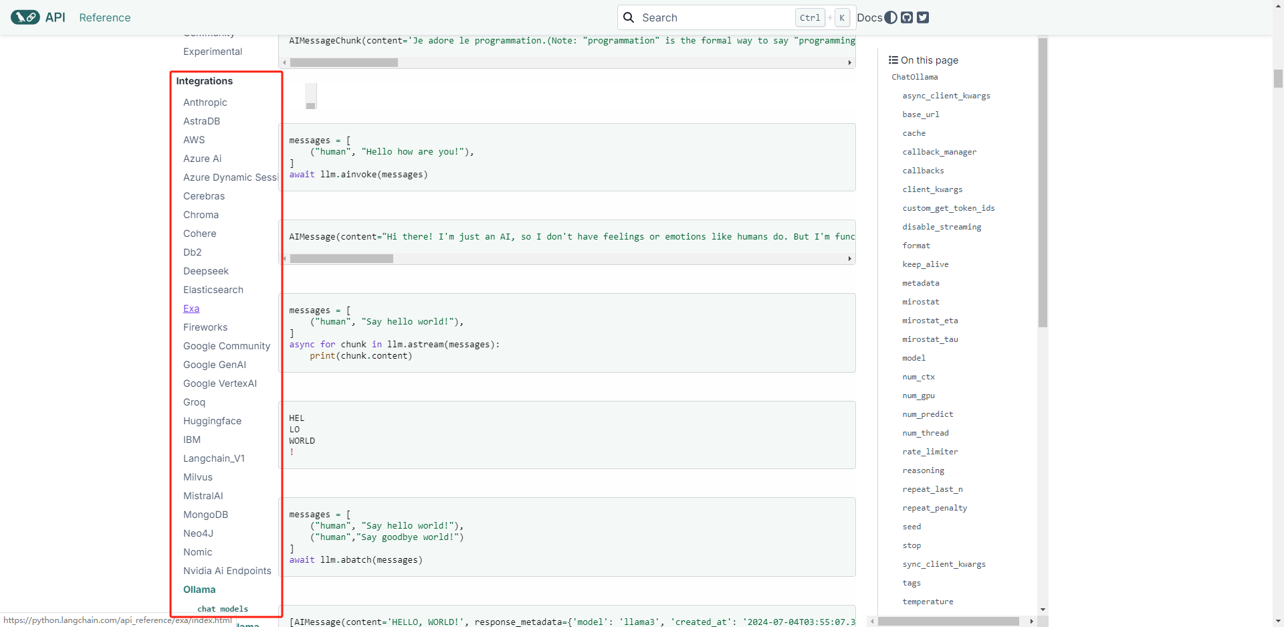Open MistralAI integration
Image resolution: width=1284 pixels, height=627 pixels.
[x=203, y=496]
